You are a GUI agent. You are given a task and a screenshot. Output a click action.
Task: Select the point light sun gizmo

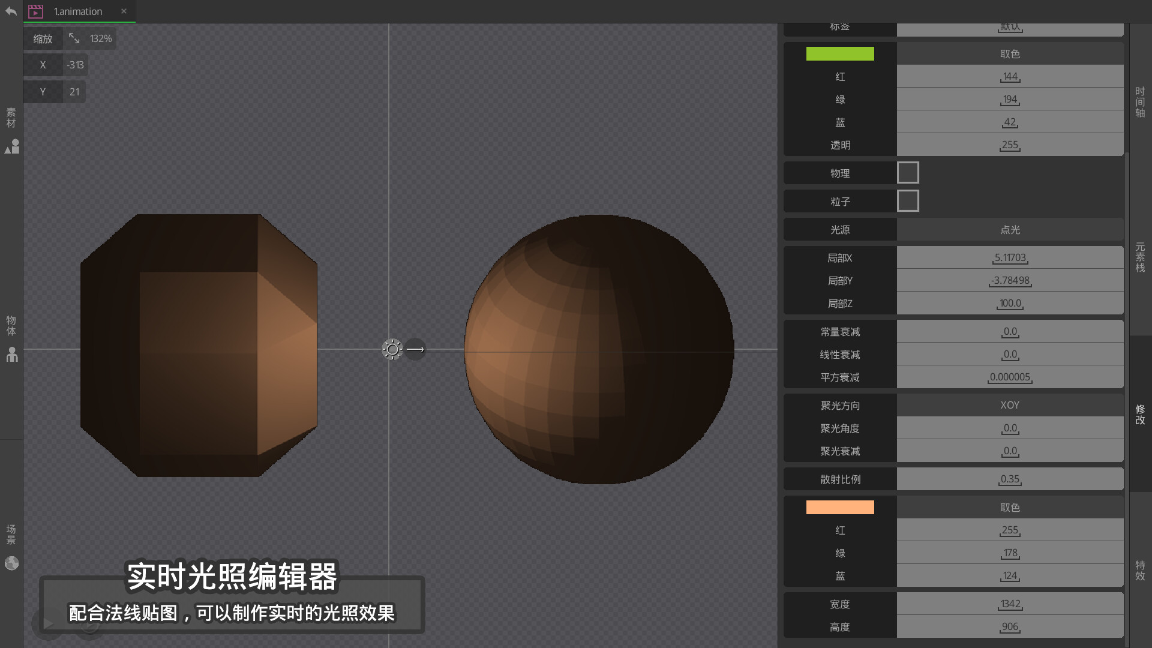[392, 349]
